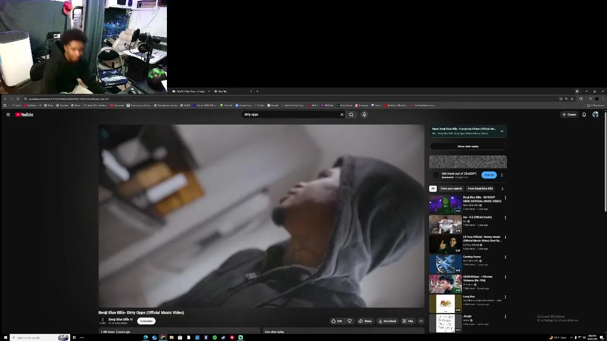Start voice search with microphone icon
607x341 pixels.
click(x=364, y=115)
